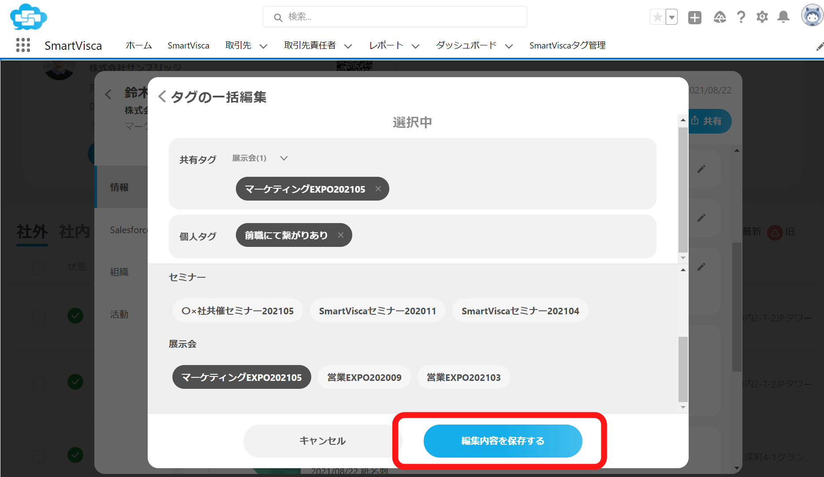Open the SmartViscaタグ管理 tab
824x477 pixels.
click(567, 45)
